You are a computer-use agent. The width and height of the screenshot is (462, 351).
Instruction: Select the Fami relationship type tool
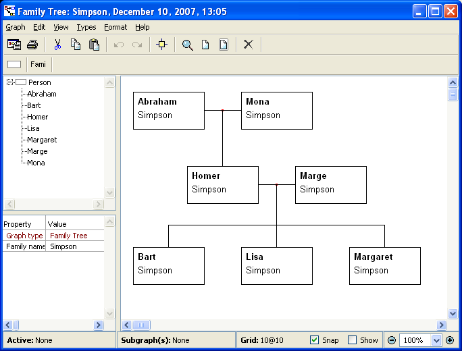(38, 64)
